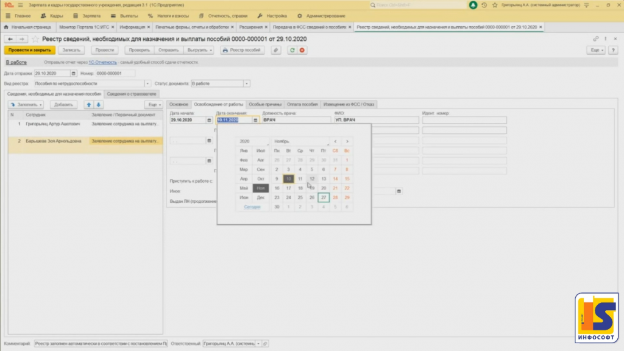The height and width of the screenshot is (351, 624).
Task: Expand the Статус документа dropdown
Action: point(246,83)
